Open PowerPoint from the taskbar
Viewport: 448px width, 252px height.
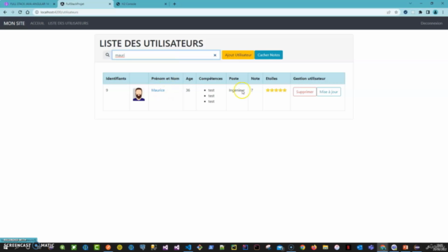pos(405,247)
